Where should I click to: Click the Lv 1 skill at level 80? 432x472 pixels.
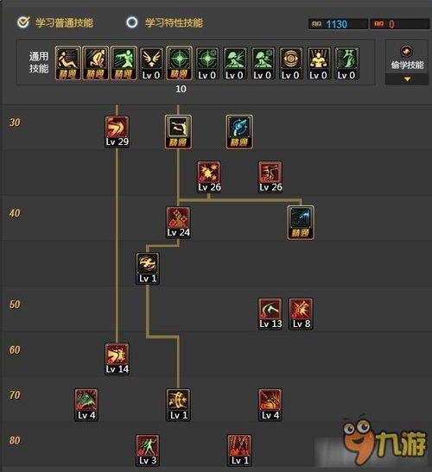[239, 450]
